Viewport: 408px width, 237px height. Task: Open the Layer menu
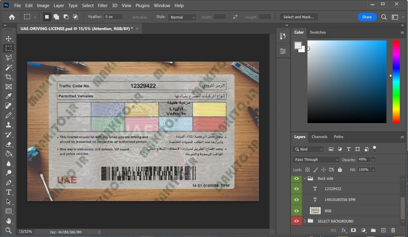click(x=59, y=5)
